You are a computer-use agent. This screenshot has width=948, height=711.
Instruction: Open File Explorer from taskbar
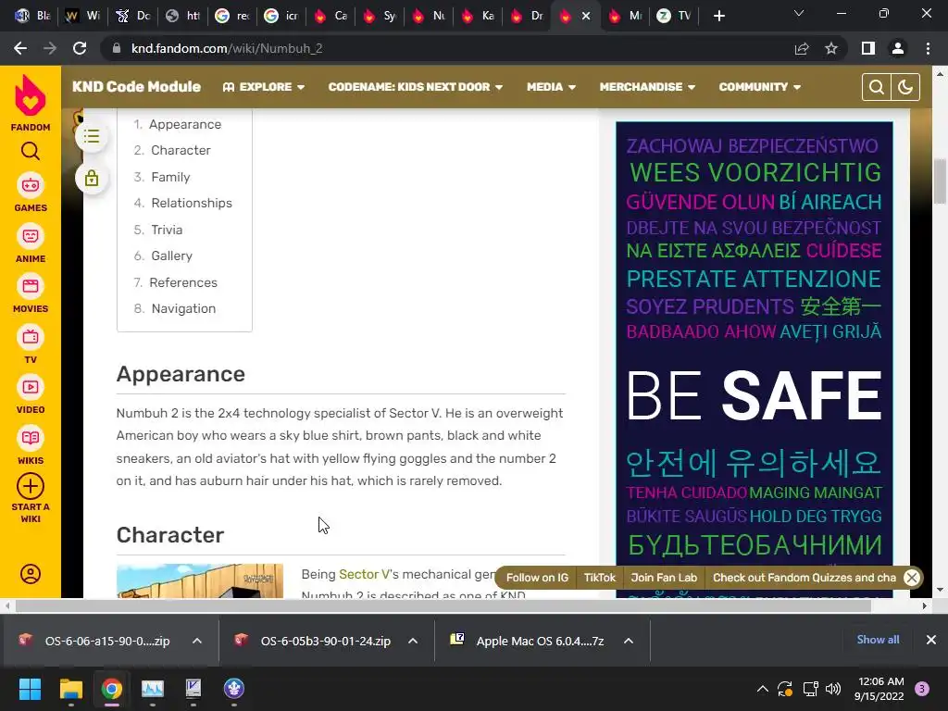coord(70,689)
